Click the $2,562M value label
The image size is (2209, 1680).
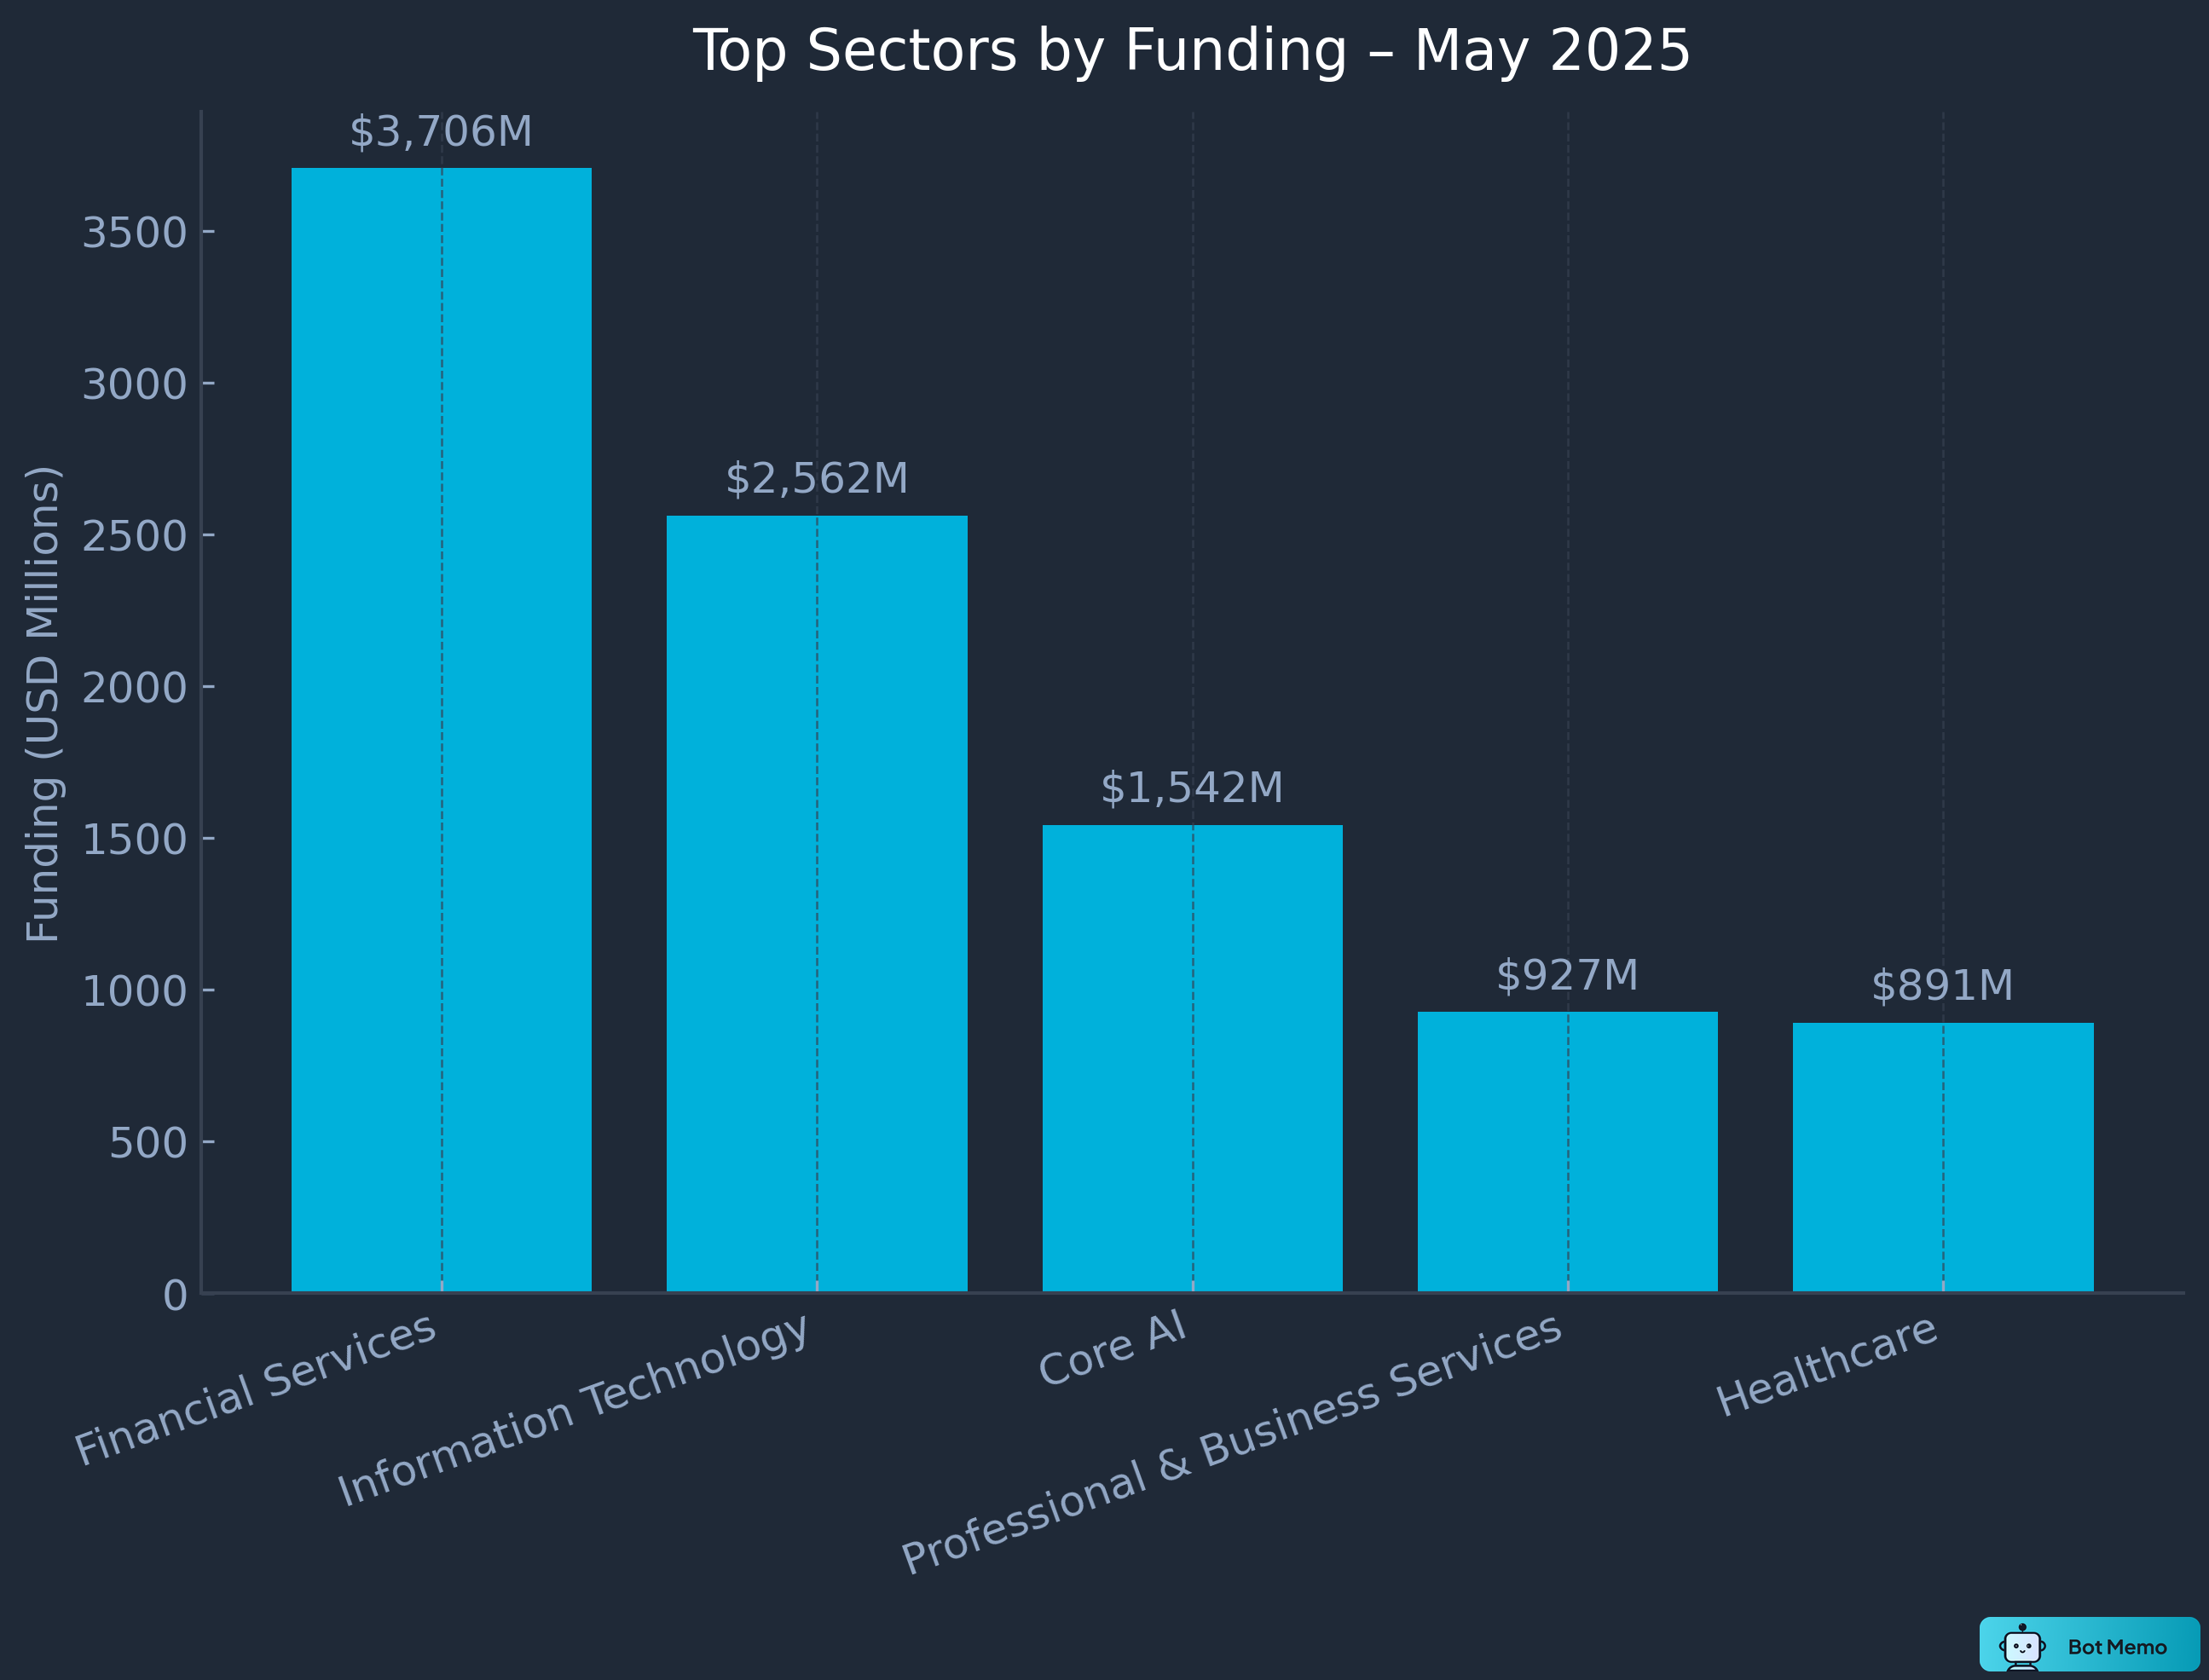(816, 479)
